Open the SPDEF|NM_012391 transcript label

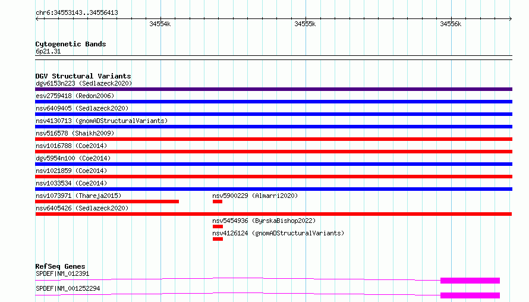pos(62,273)
